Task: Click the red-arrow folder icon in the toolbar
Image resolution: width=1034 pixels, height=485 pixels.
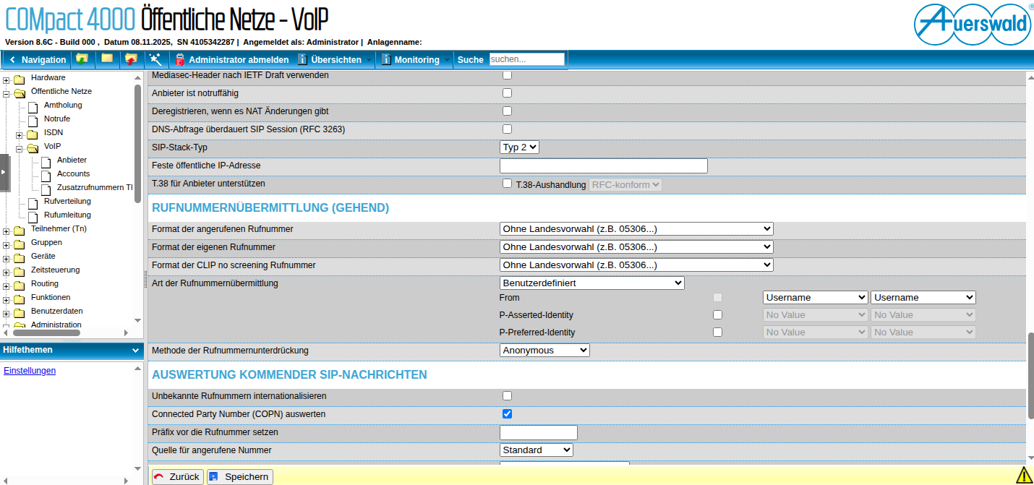Action: click(x=131, y=59)
